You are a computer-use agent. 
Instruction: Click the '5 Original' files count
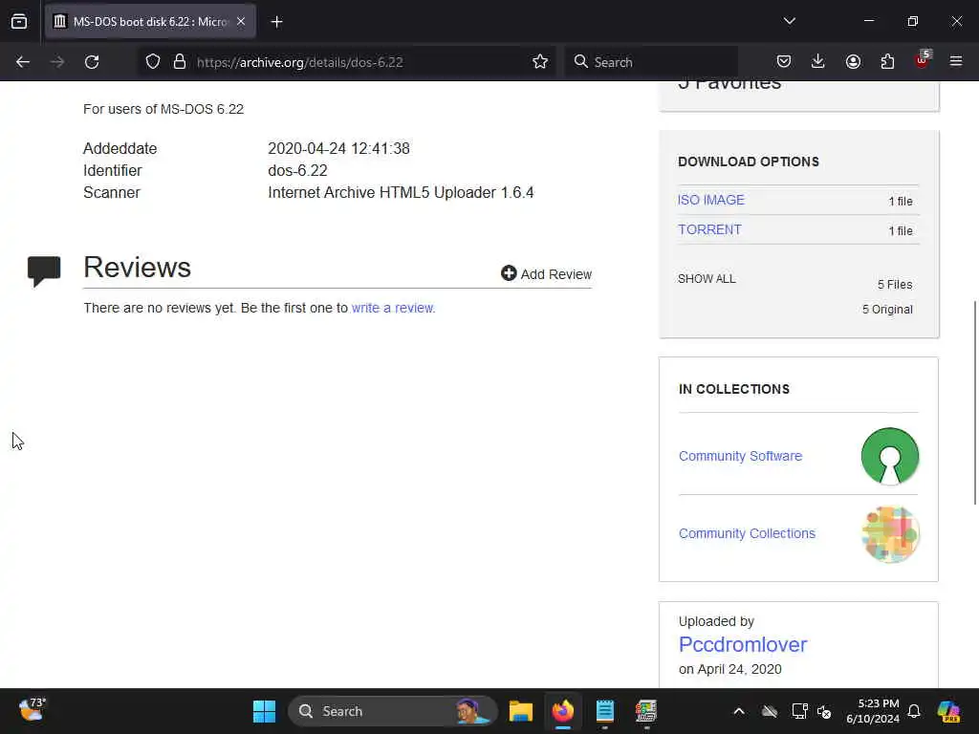coord(887,310)
